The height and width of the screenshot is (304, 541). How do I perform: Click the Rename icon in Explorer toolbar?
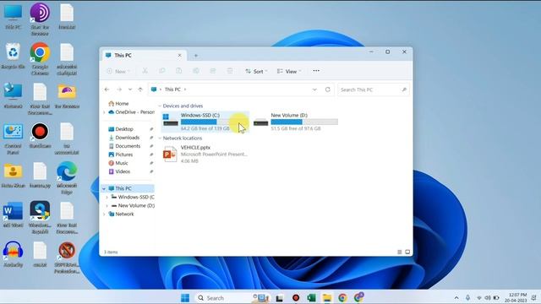(x=195, y=71)
